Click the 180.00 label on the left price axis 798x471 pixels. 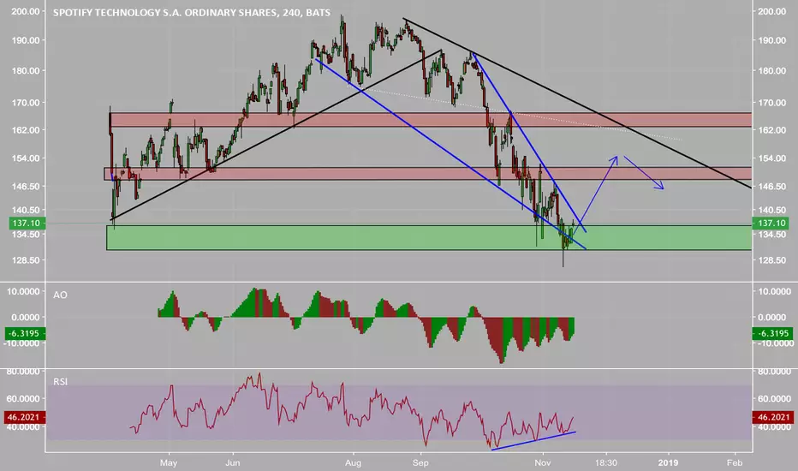click(26, 71)
